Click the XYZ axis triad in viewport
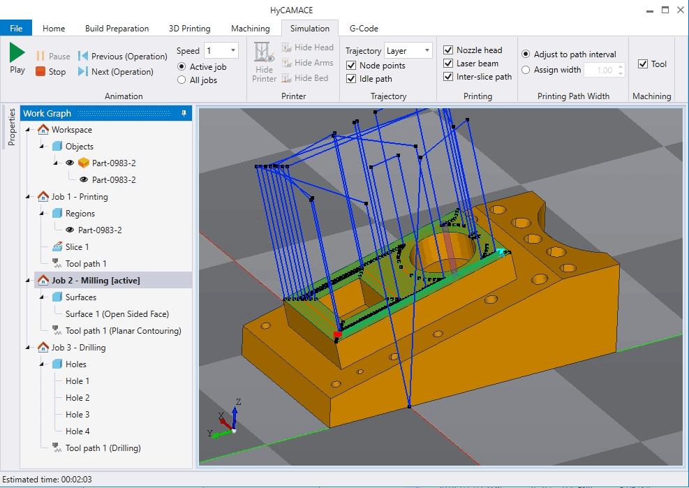The image size is (689, 488). coord(226,420)
